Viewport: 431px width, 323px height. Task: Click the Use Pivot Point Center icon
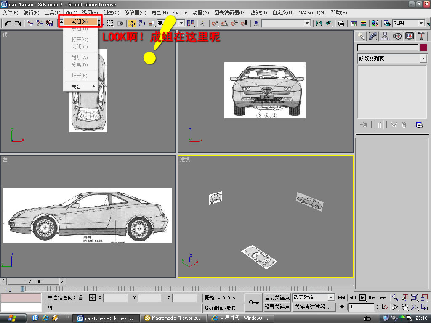191,24
